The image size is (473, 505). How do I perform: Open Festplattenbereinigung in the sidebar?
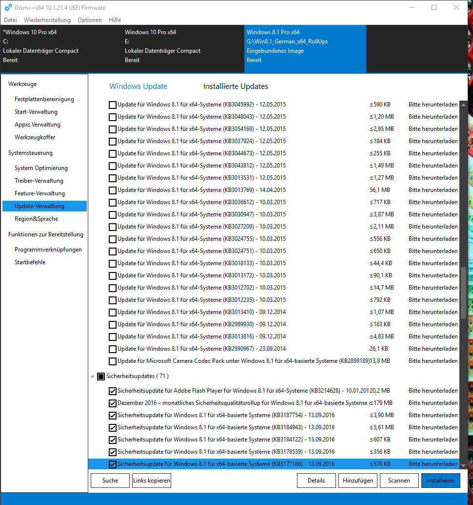tap(44, 99)
